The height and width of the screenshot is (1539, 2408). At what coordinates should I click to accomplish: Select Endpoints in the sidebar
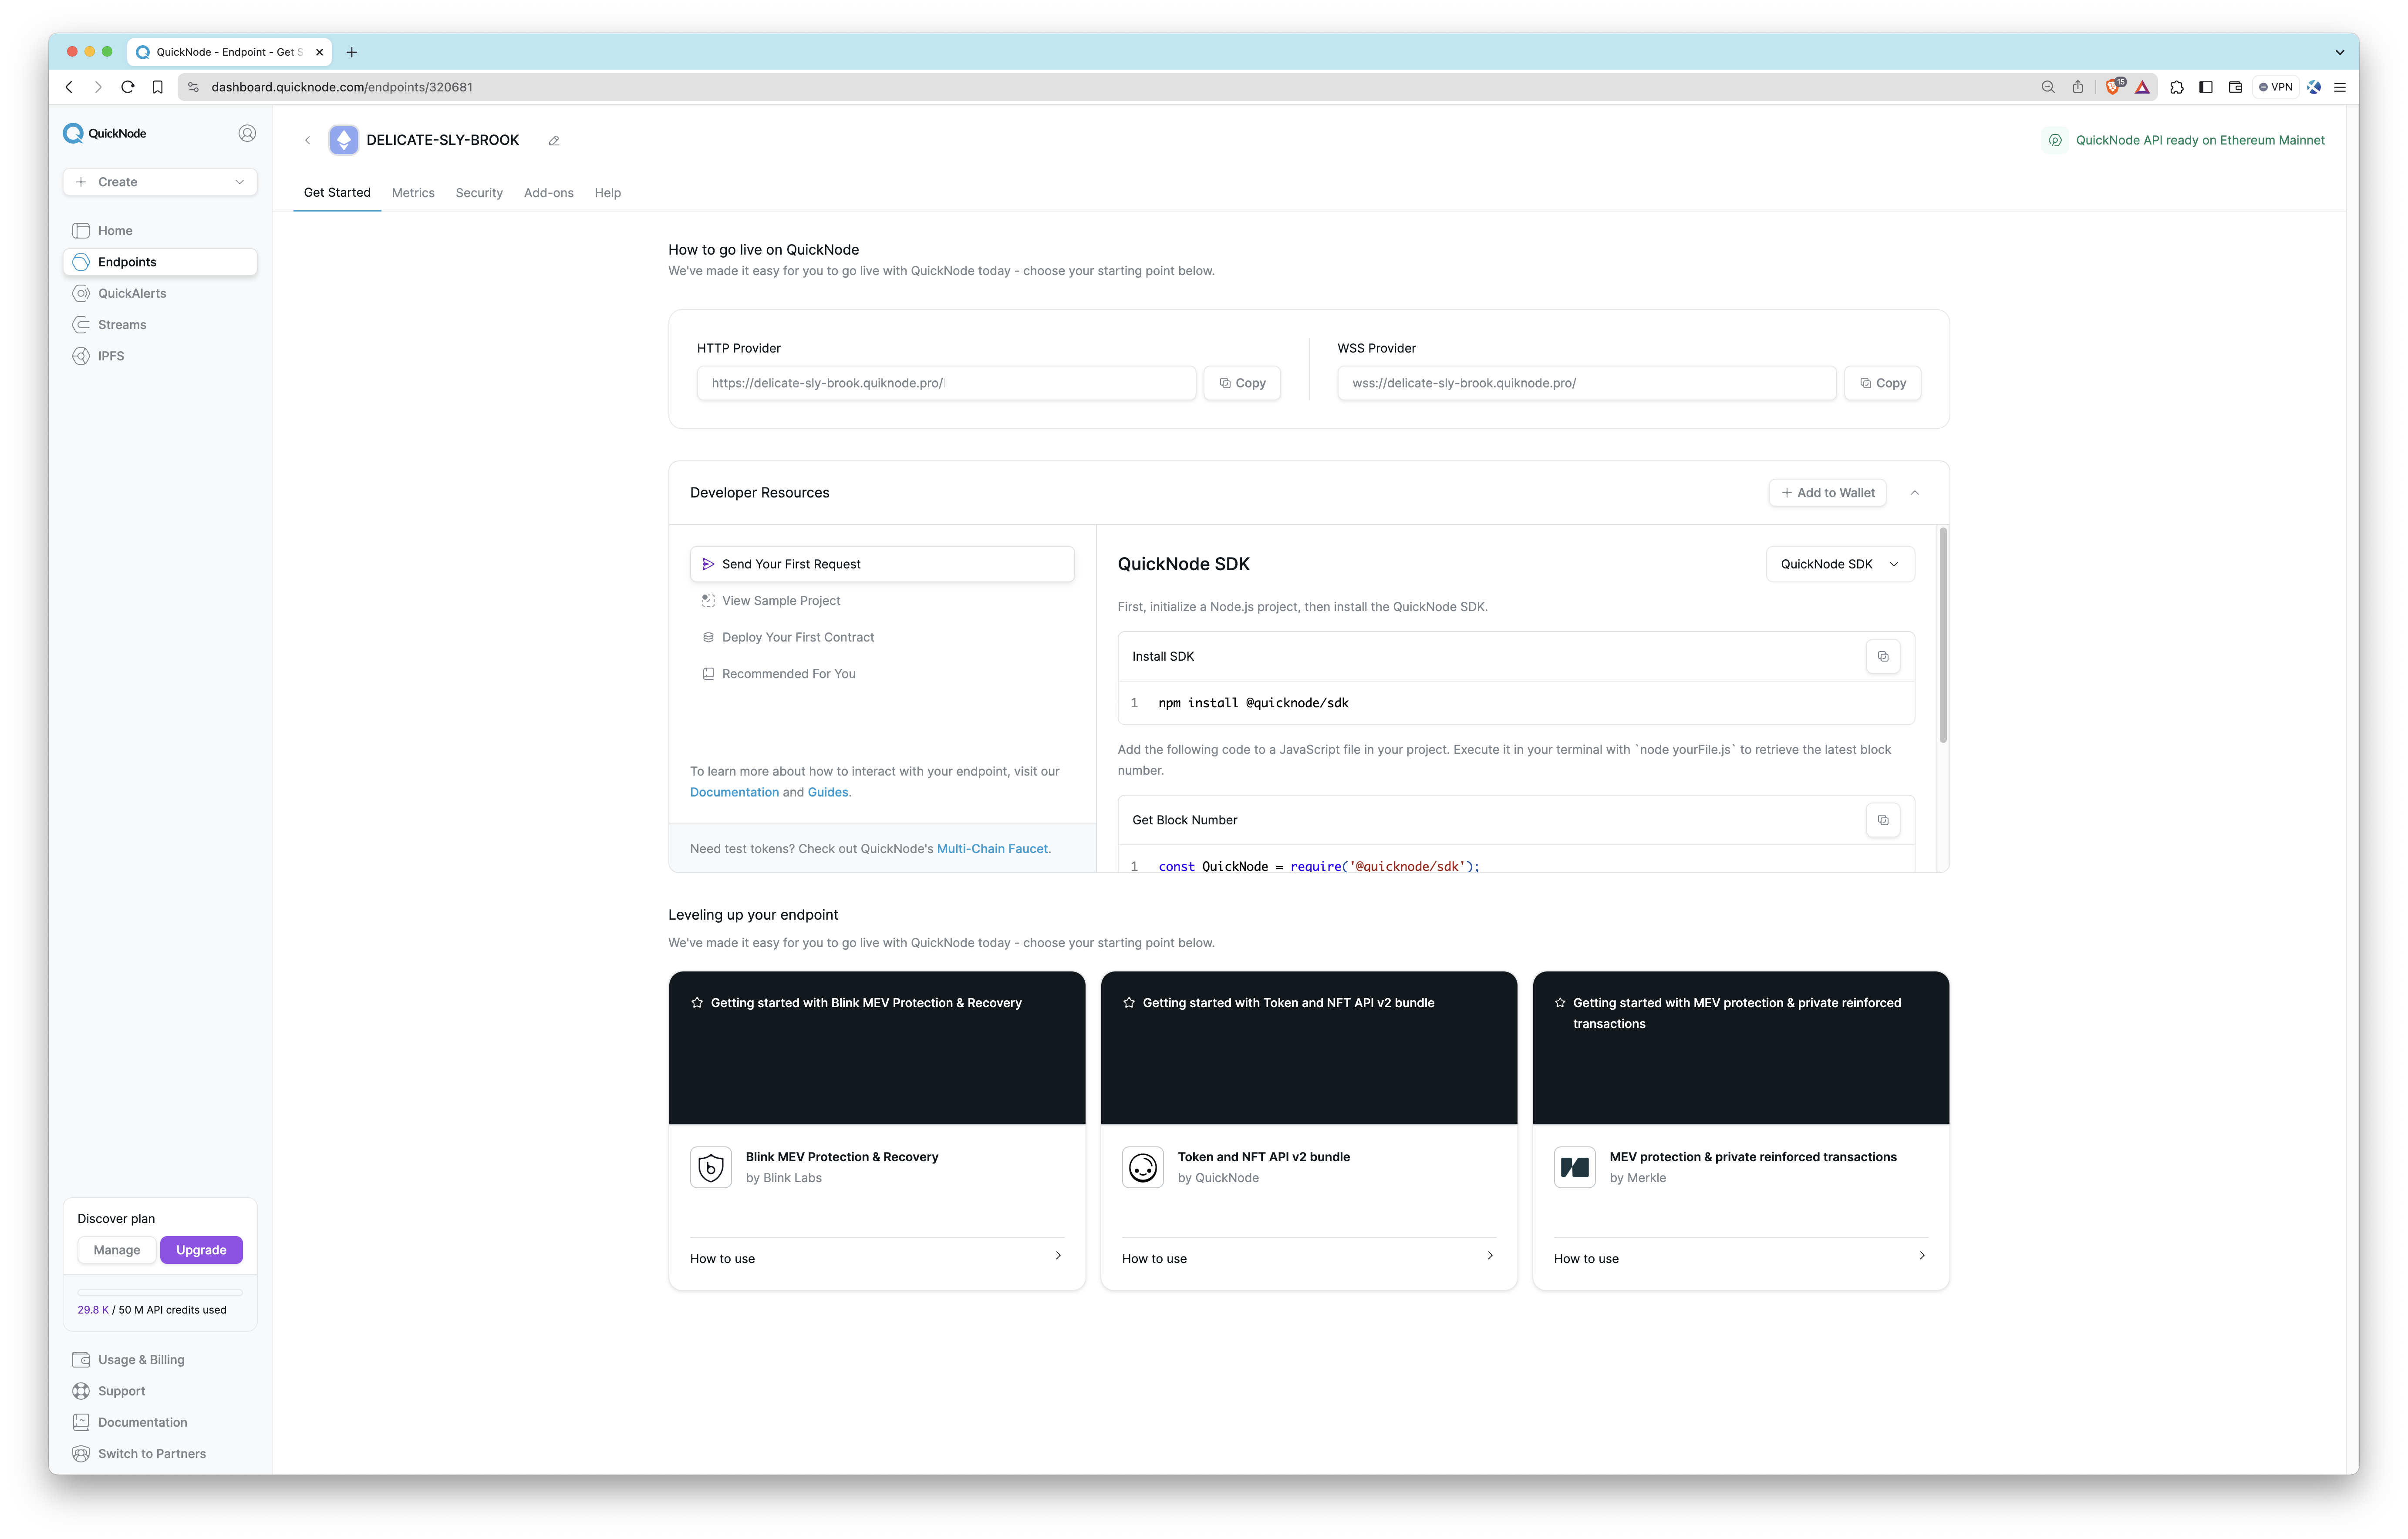(160, 262)
